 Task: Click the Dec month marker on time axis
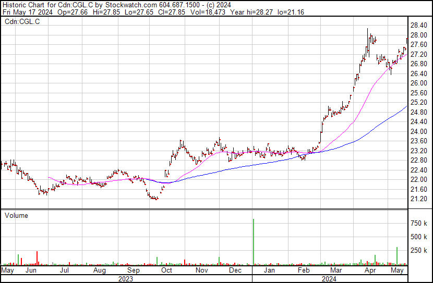235,271
